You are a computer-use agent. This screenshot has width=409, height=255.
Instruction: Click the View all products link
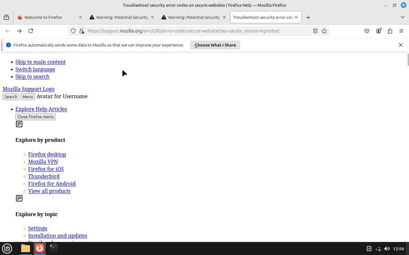(x=49, y=191)
